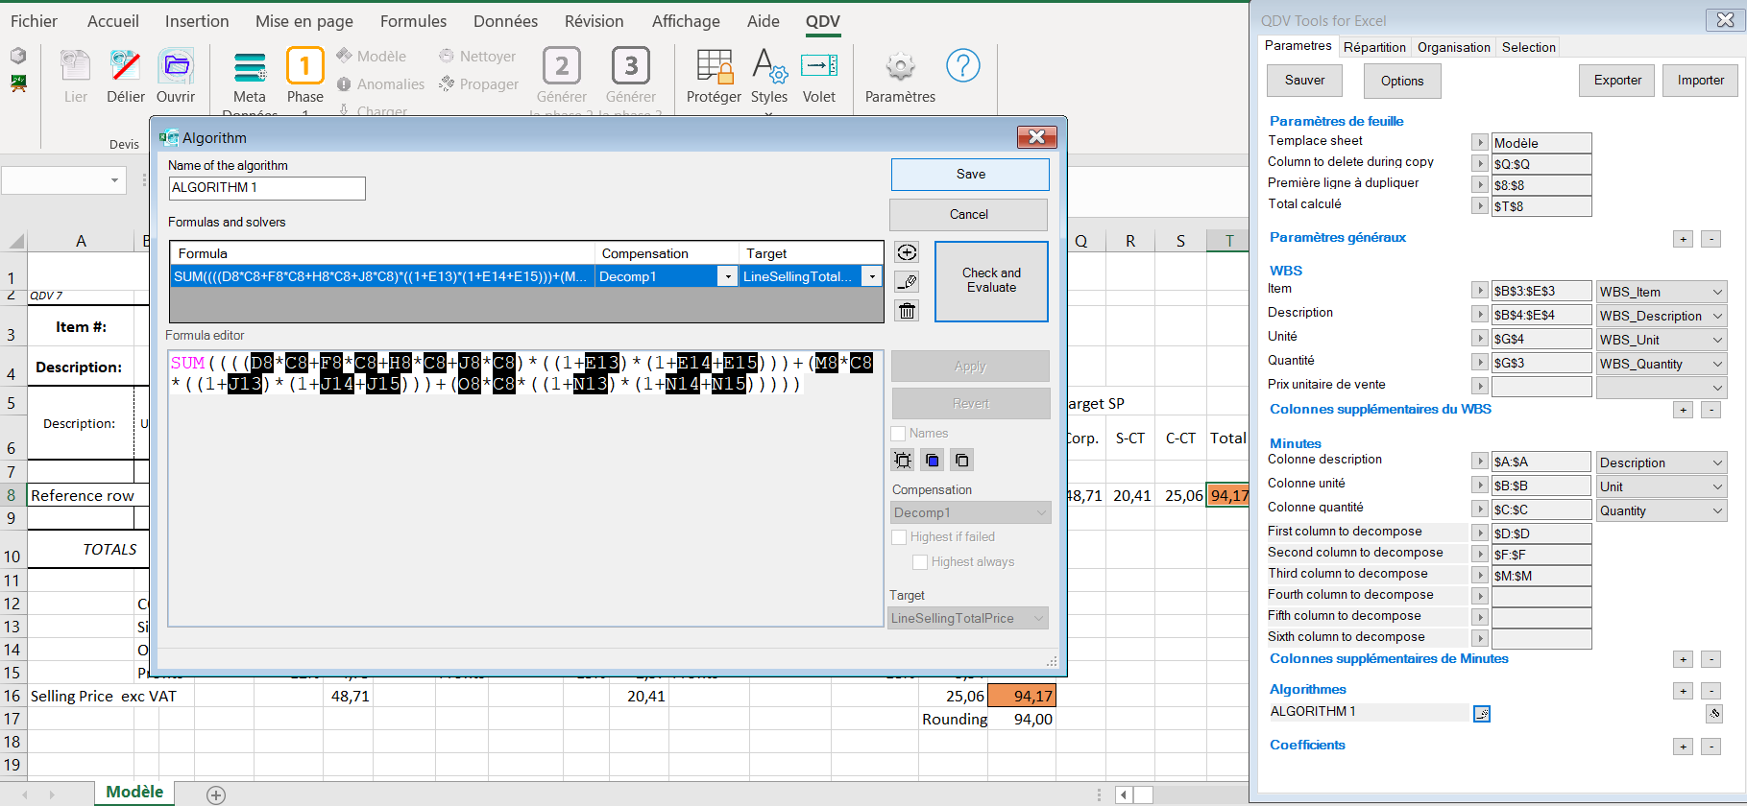This screenshot has height=806, width=1747.
Task: Click wrench icon in Algorithmes row
Action: point(1714,713)
